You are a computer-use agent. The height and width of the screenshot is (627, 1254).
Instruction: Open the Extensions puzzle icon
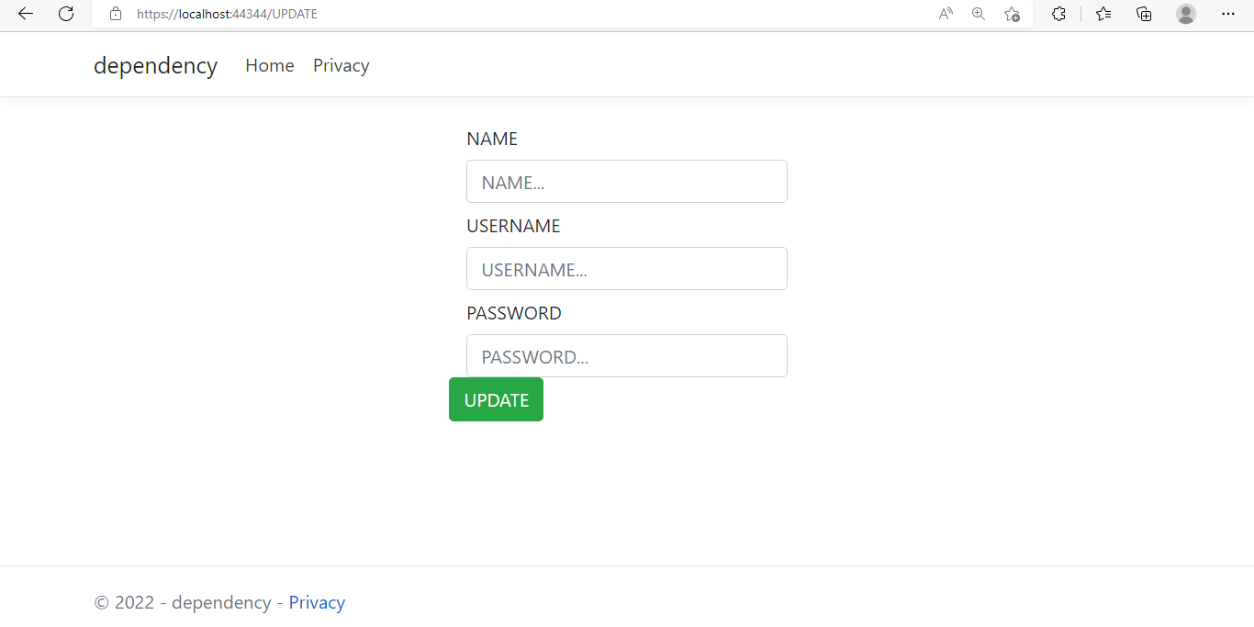pos(1058,14)
